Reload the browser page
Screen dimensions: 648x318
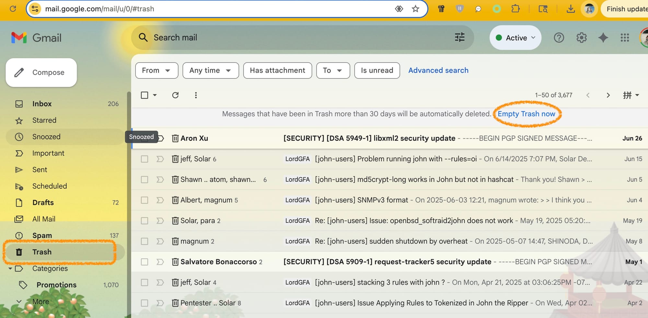click(x=13, y=9)
